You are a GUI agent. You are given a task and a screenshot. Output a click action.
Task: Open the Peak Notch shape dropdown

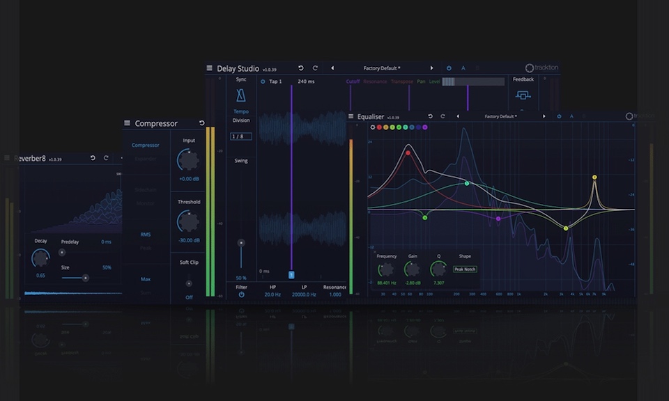[x=465, y=269]
